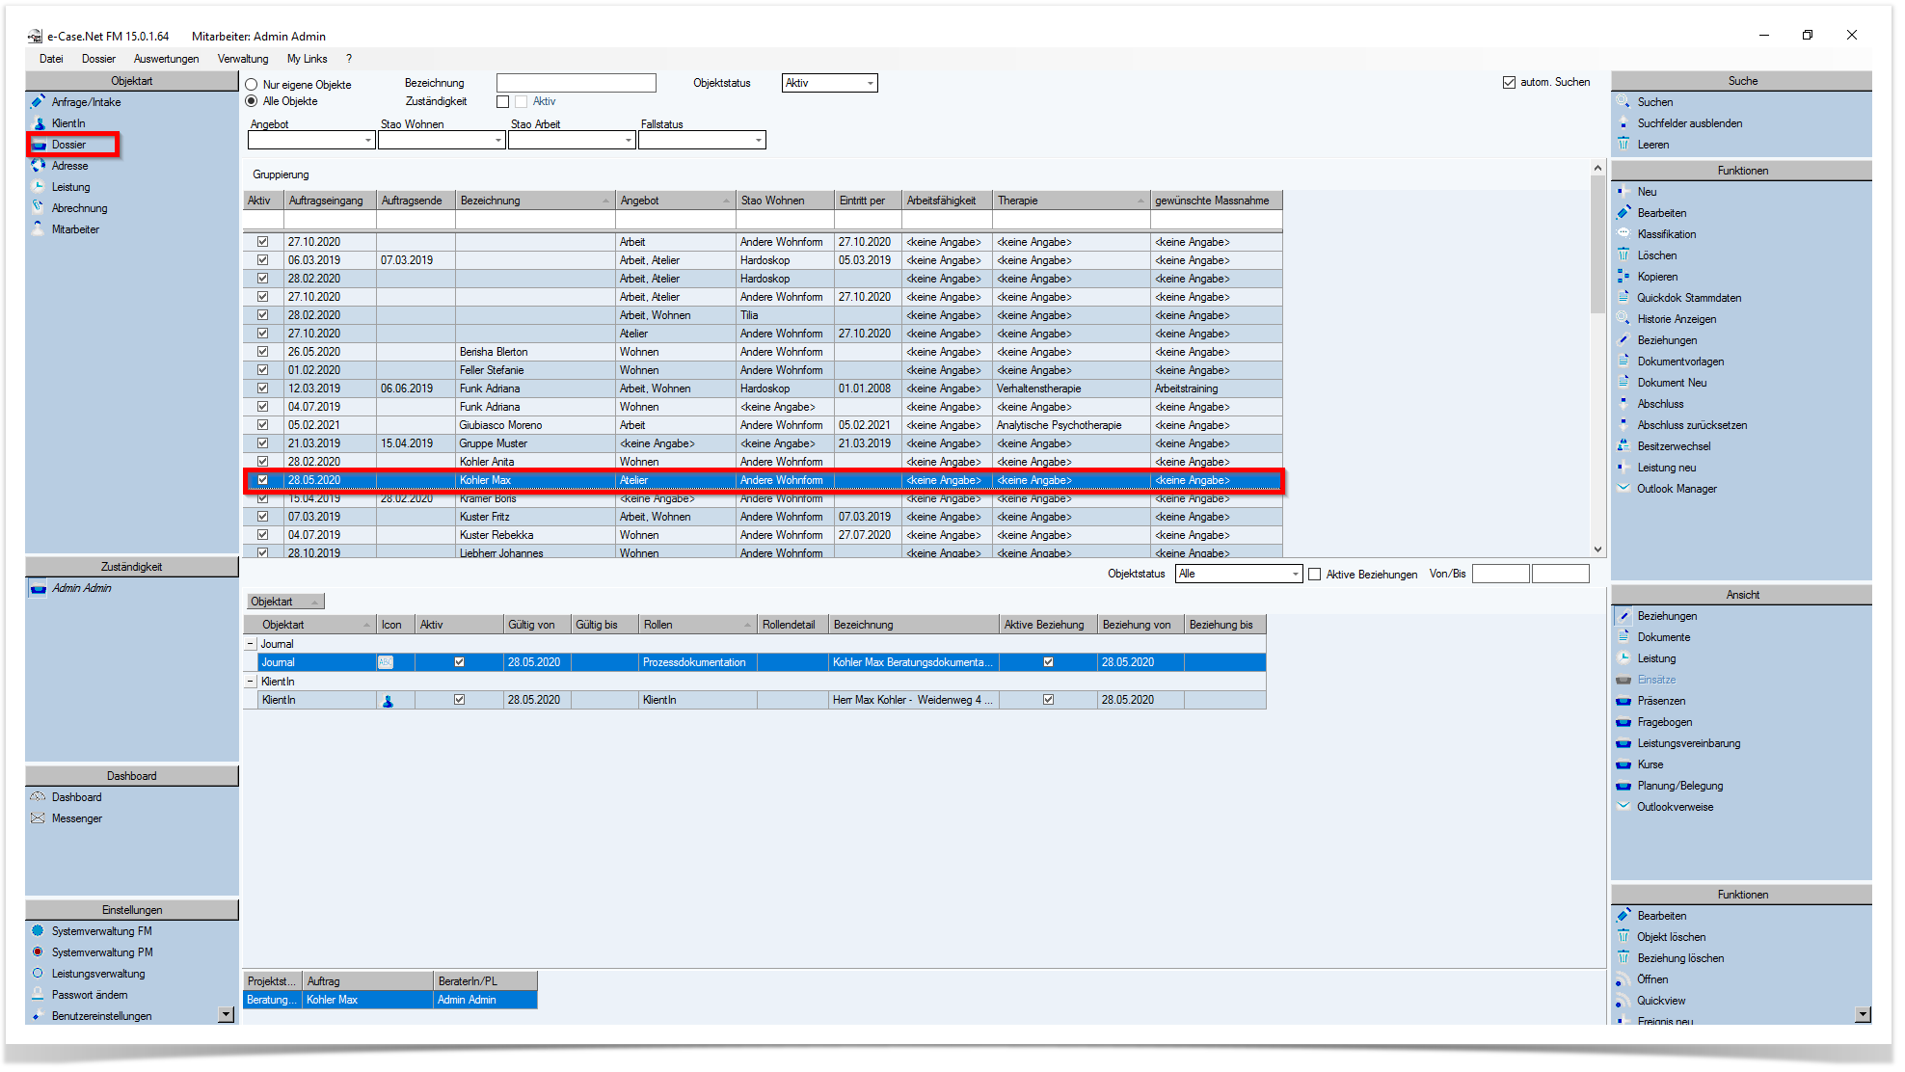Click the Besitzerwechsel icon

1623,446
